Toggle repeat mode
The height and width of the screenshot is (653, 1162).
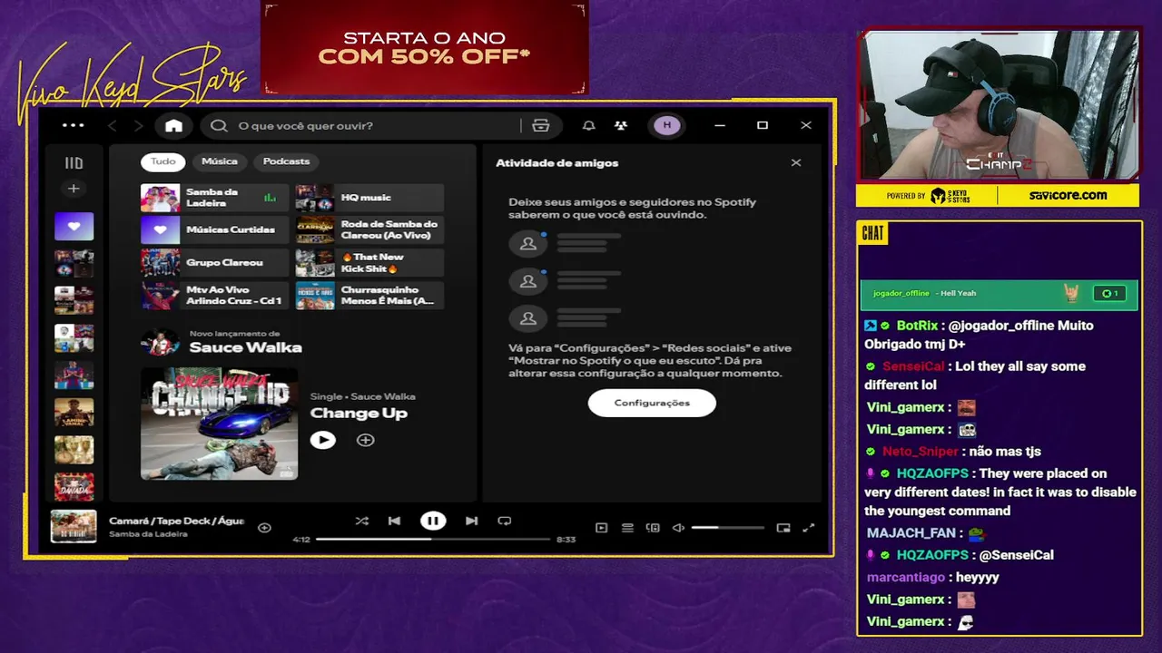(505, 521)
